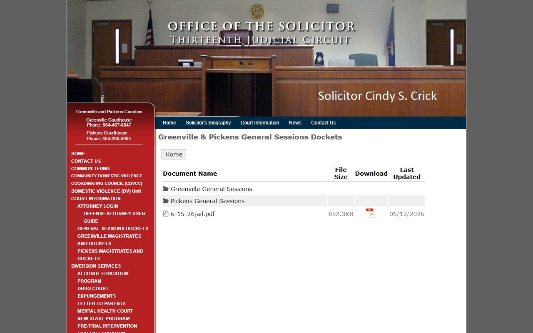The height and width of the screenshot is (333, 533).
Task: Open ALCOHOL EDUCATION PROGRAM link
Action: [x=103, y=277]
